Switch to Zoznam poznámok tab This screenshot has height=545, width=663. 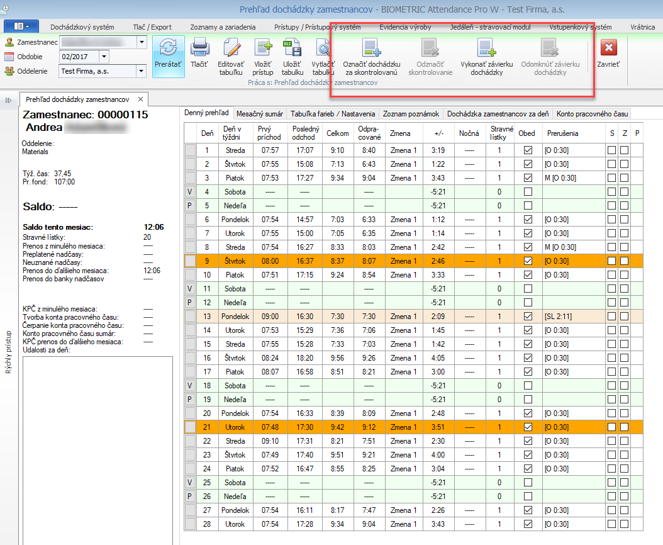411,114
